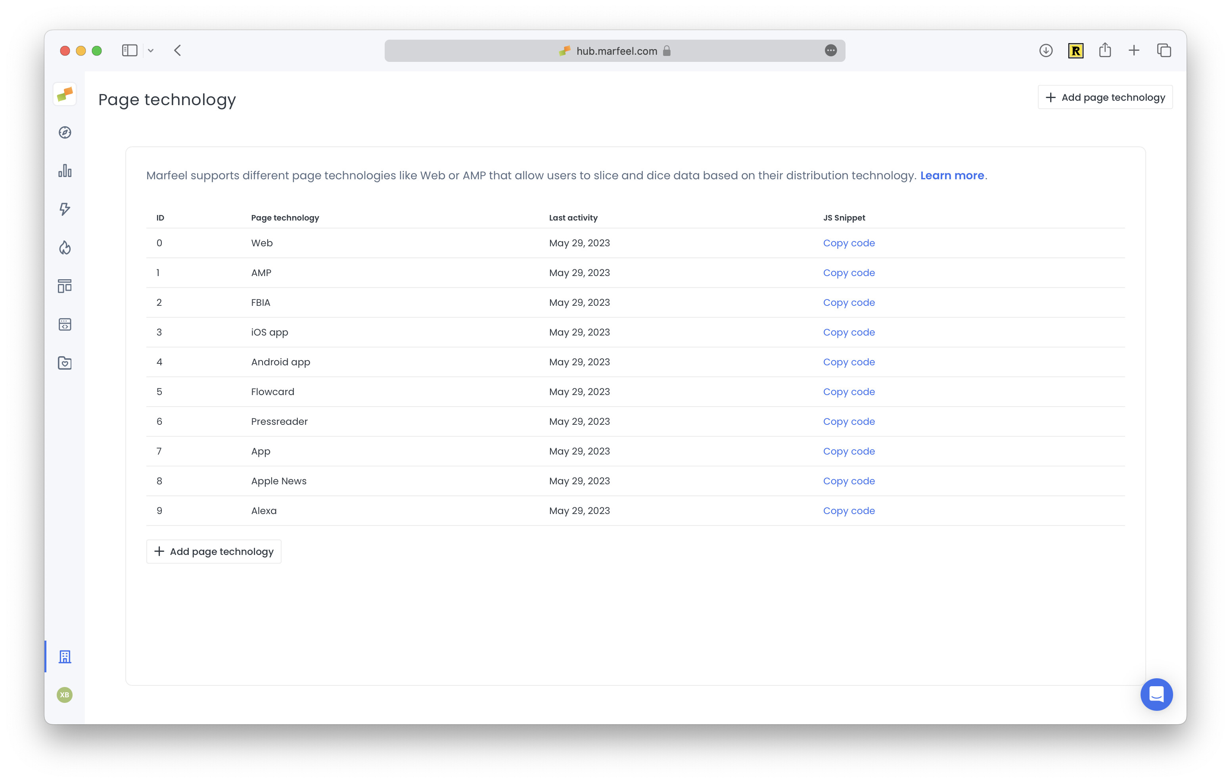This screenshot has height=783, width=1231.
Task: Open the intercom chat bubble
Action: (x=1156, y=694)
